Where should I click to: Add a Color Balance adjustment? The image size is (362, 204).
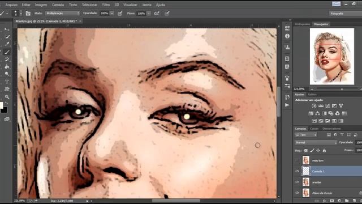317,113
